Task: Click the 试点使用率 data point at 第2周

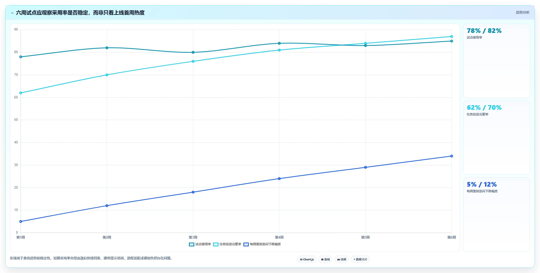Action: point(107,48)
